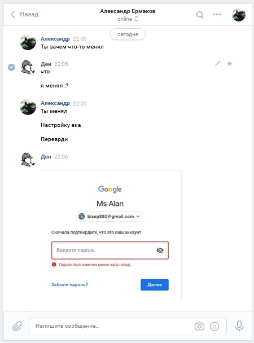Open Александр's avatar on first message
The height and width of the screenshot is (343, 254).
(28, 42)
